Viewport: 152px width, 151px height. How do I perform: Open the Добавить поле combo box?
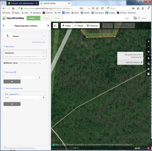coord(32,63)
